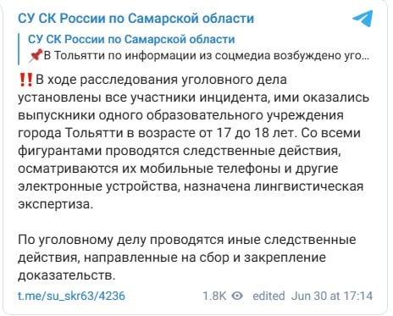Click the word фигурантами in message body
The image size is (393, 316).
tap(59, 151)
